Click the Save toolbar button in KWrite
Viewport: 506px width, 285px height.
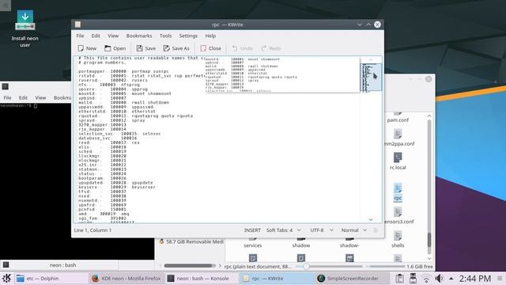click(x=145, y=48)
